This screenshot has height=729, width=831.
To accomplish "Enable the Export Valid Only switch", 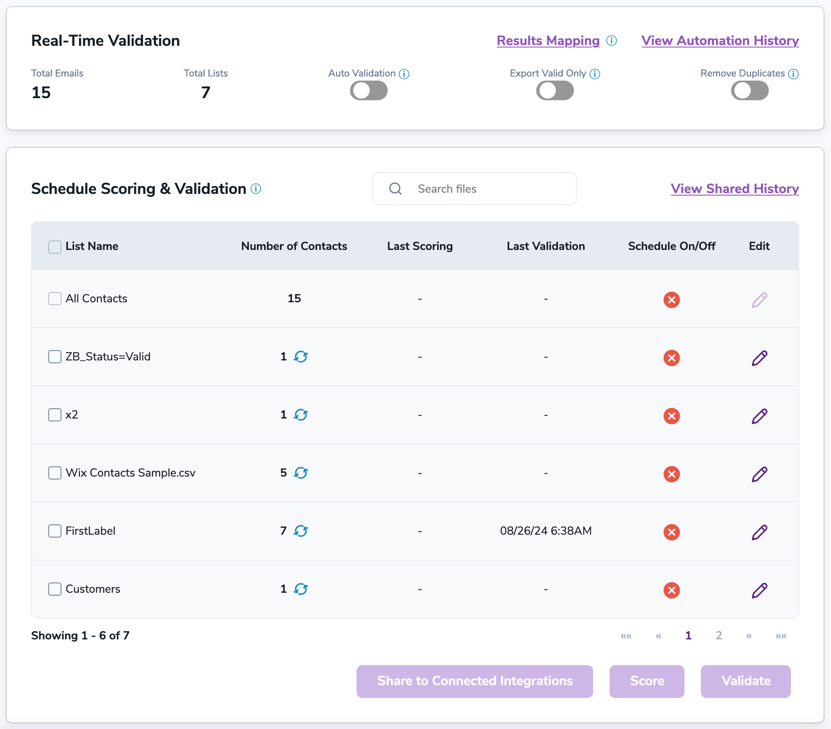I will click(x=555, y=91).
